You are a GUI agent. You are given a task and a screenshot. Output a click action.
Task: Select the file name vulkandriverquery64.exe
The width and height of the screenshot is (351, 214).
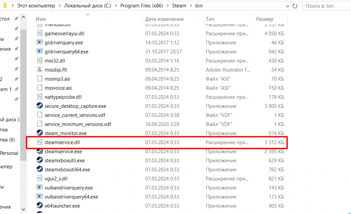71,197
